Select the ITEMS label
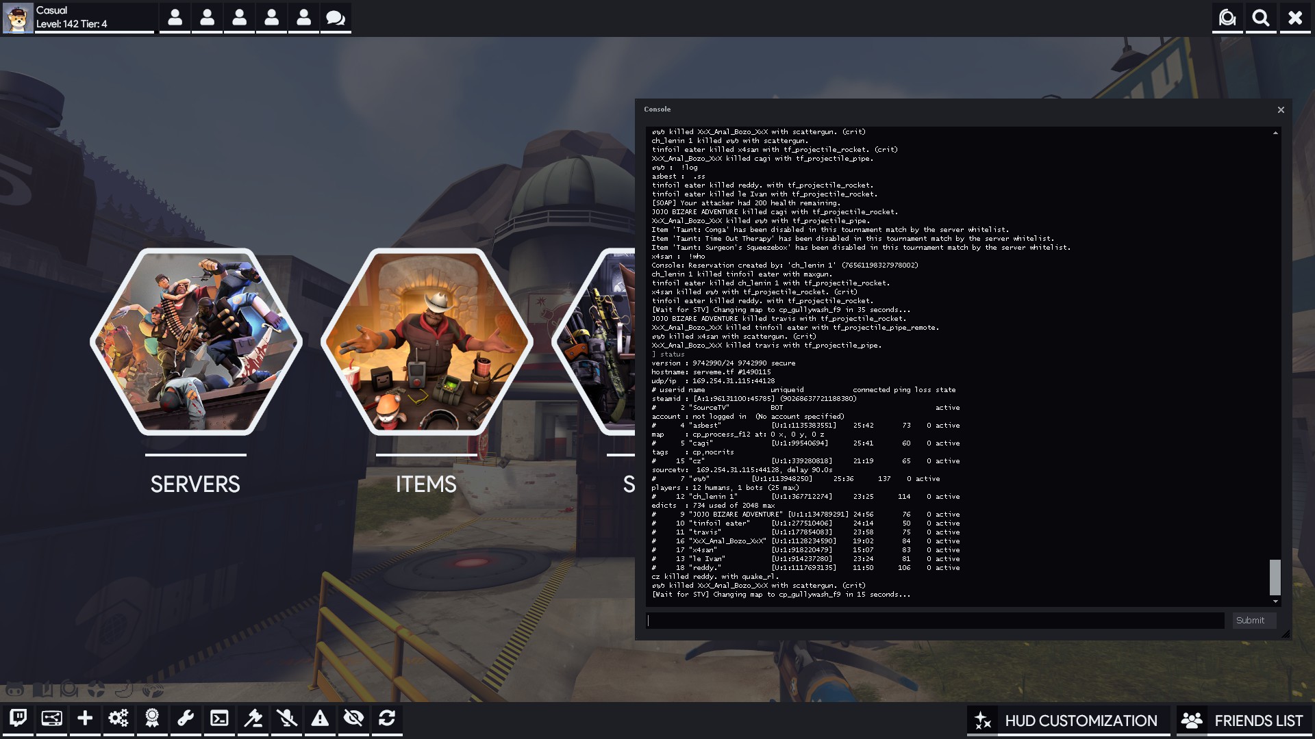 (426, 484)
